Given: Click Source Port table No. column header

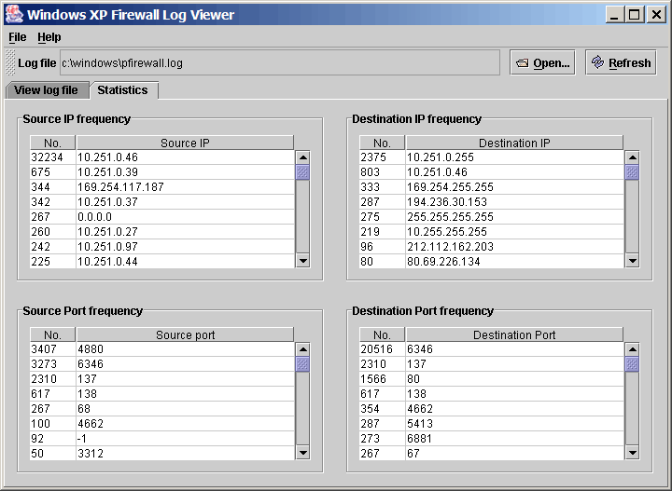Looking at the screenshot, I should [52, 334].
